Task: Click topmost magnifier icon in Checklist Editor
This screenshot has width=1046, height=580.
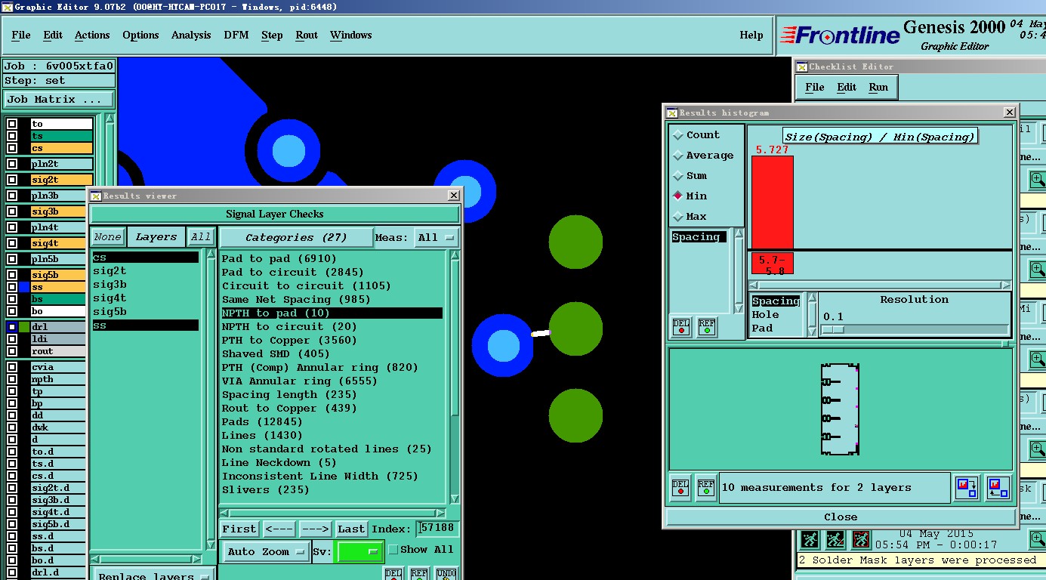Action: click(1038, 180)
